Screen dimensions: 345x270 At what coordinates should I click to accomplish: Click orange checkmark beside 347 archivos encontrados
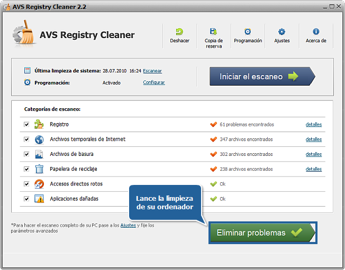pos(213,139)
